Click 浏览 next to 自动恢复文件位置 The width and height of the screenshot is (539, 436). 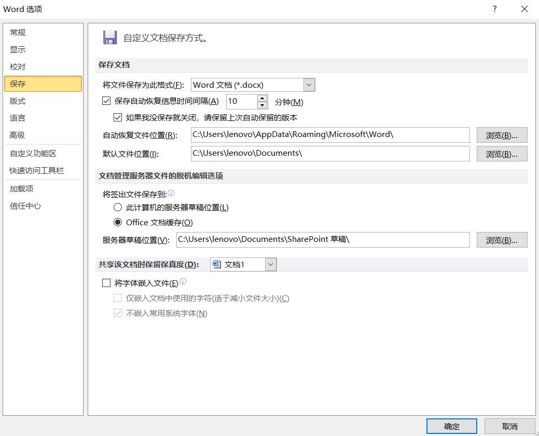tap(501, 135)
